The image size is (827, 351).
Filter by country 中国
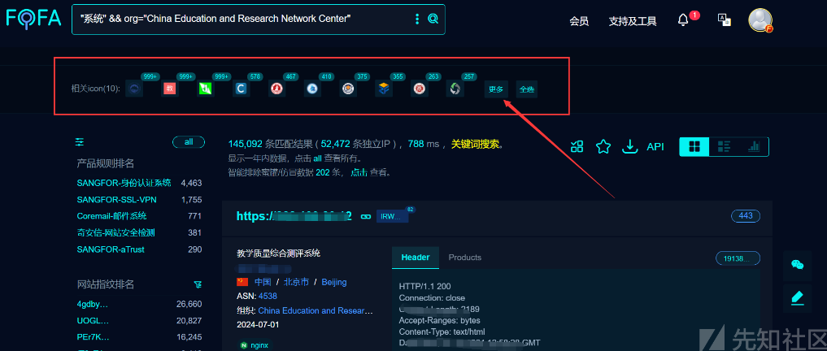point(263,282)
